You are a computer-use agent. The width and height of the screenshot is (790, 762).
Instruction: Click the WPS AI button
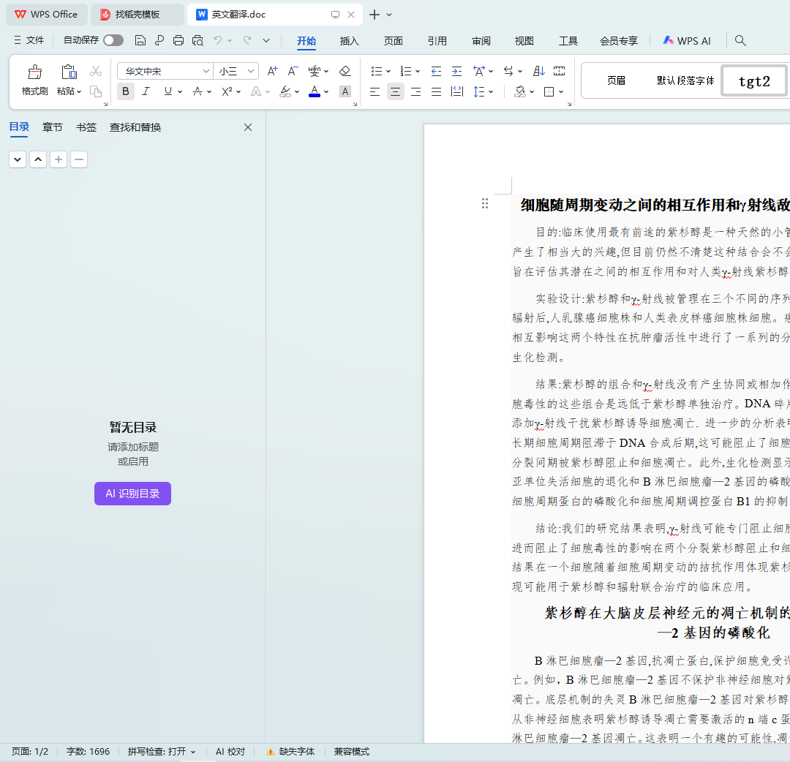tap(687, 41)
